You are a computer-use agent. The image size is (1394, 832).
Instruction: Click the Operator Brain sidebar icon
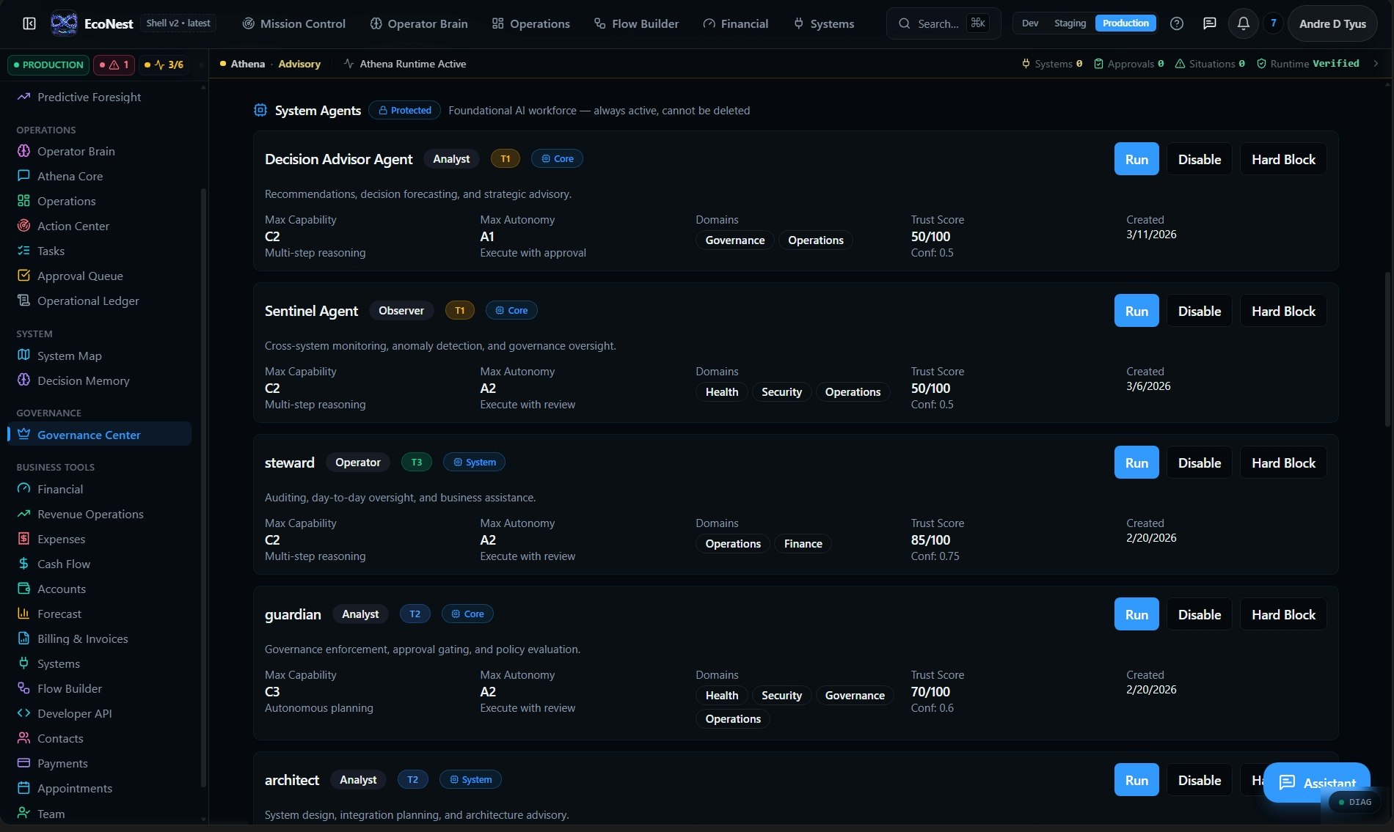click(23, 151)
